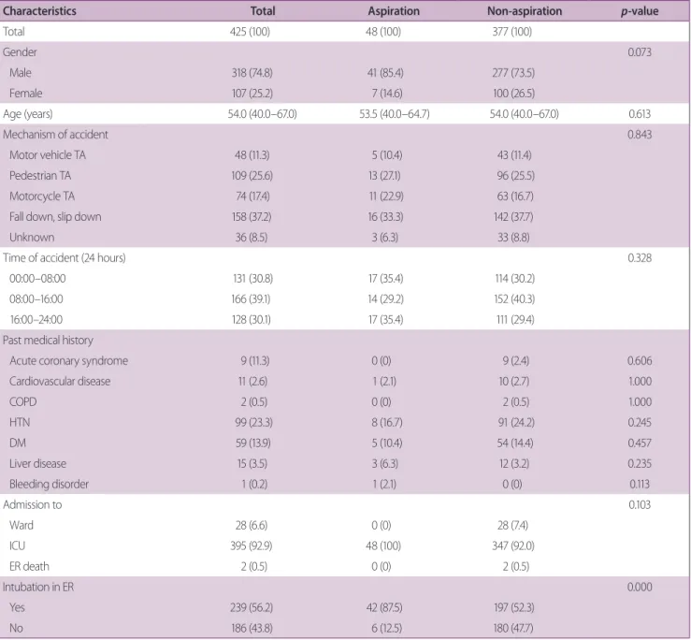Click the 'Female' row label
Screen dimensions: 691x640
tap(26, 94)
